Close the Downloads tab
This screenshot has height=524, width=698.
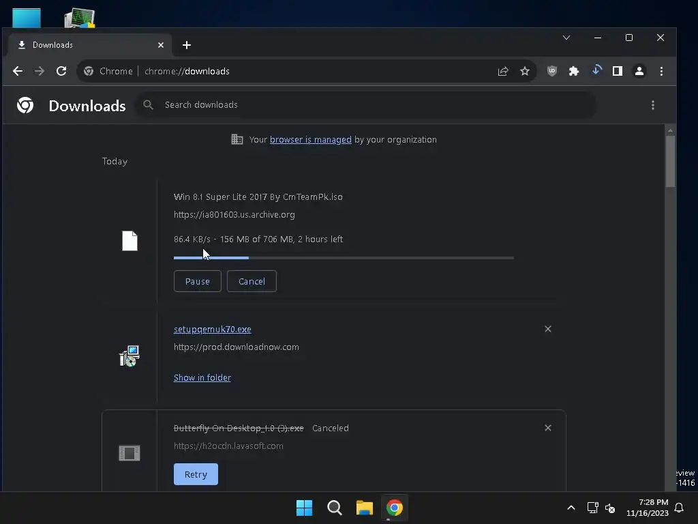(x=161, y=45)
